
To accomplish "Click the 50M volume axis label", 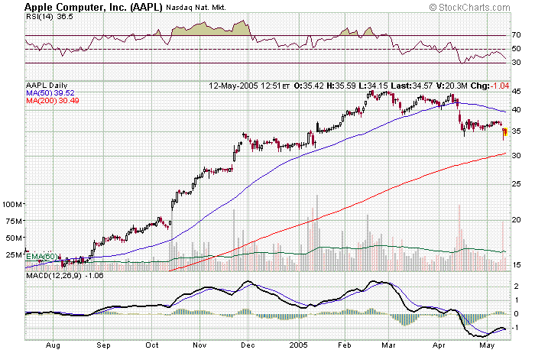I will click(x=15, y=238).
